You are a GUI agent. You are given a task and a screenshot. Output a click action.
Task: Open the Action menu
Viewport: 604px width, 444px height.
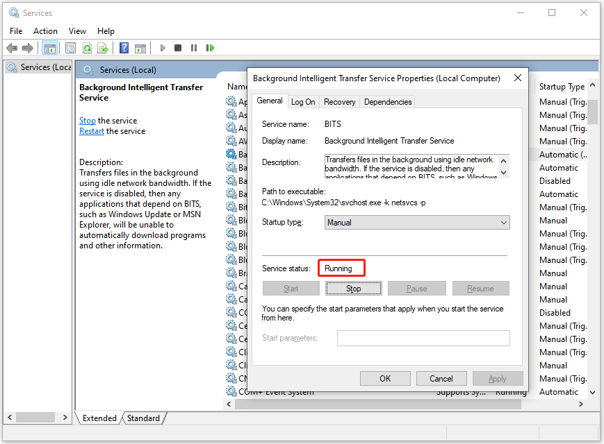45,31
